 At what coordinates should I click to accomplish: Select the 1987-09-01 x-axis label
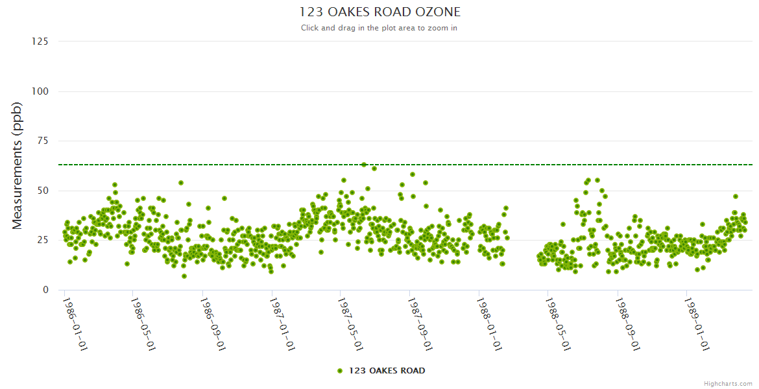tap(420, 324)
